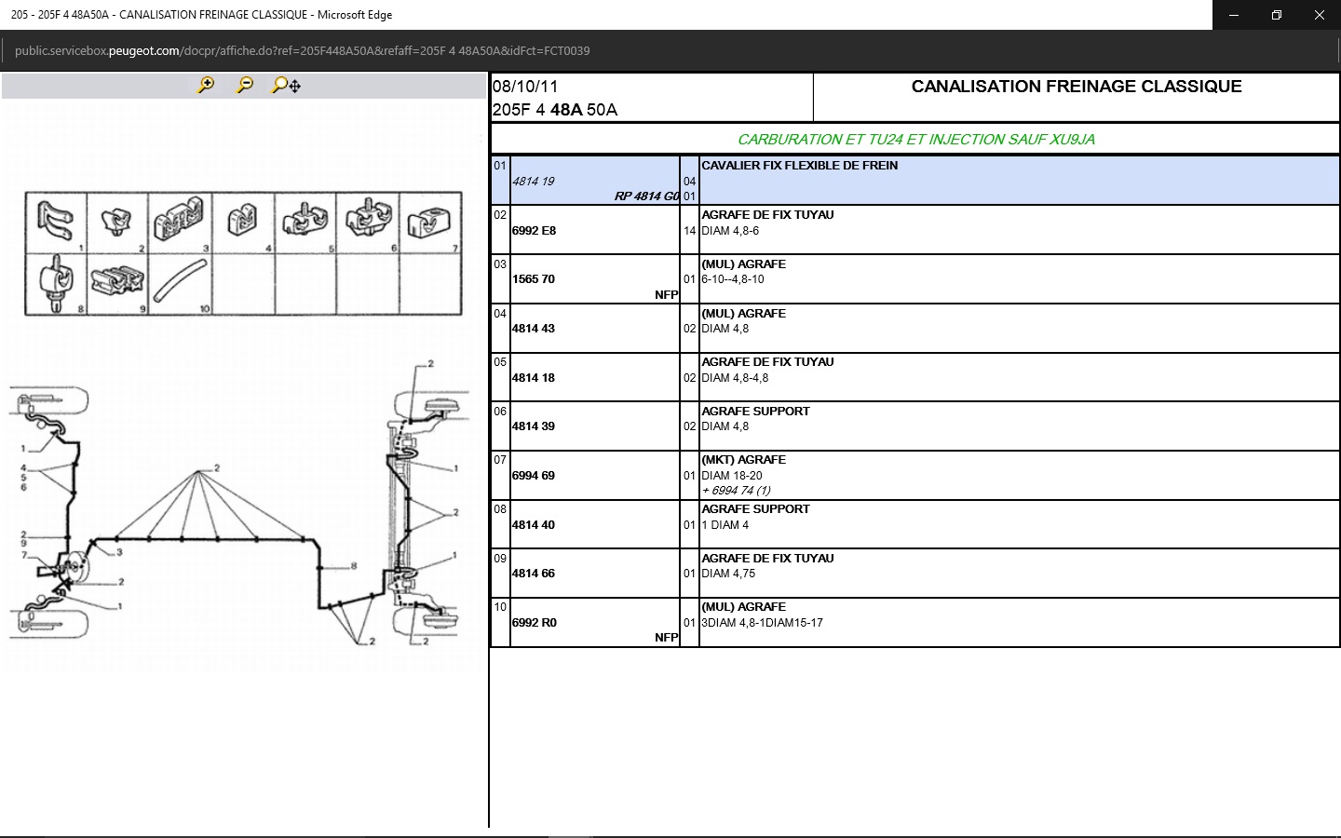This screenshot has height=838, width=1341.
Task: Click part number 4814 66
Action: pos(534,574)
